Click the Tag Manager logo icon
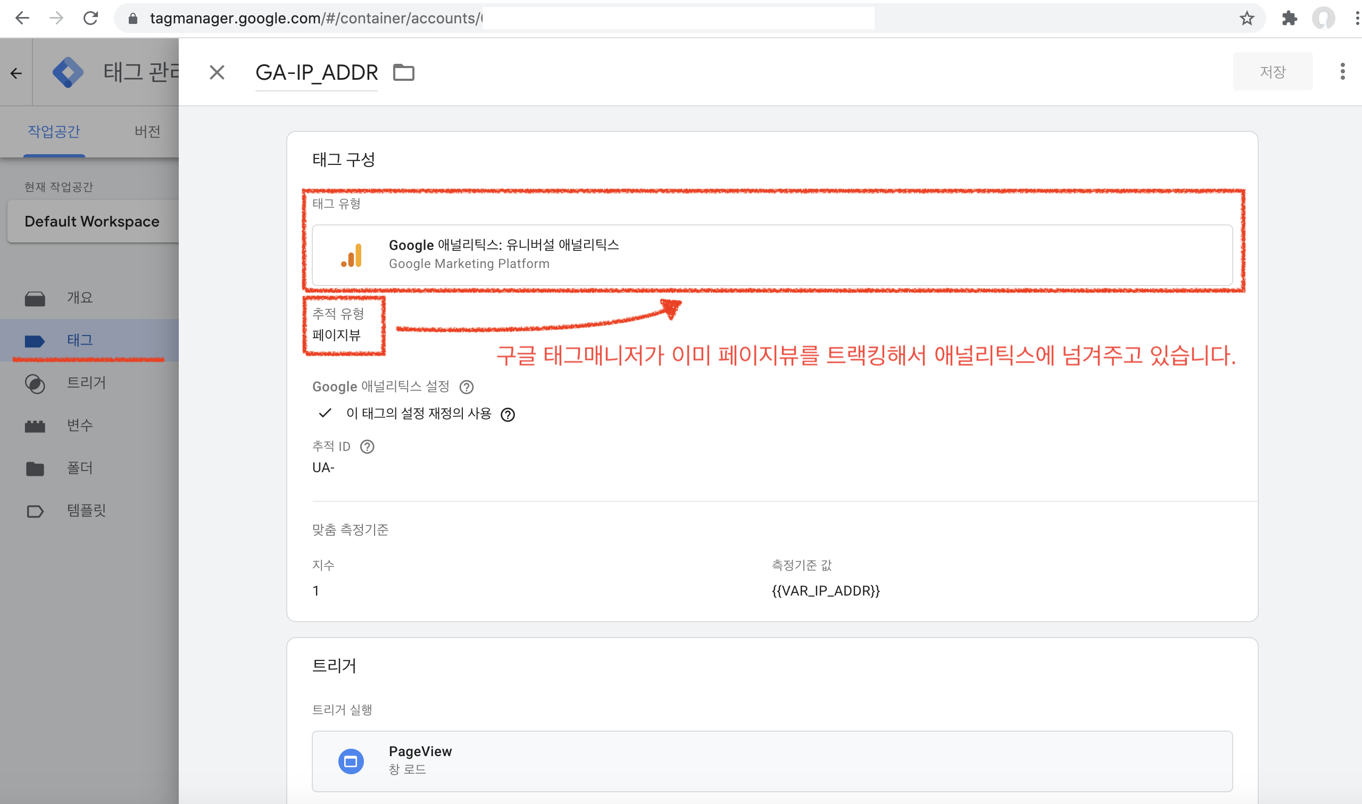The image size is (1362, 804). pos(68,72)
